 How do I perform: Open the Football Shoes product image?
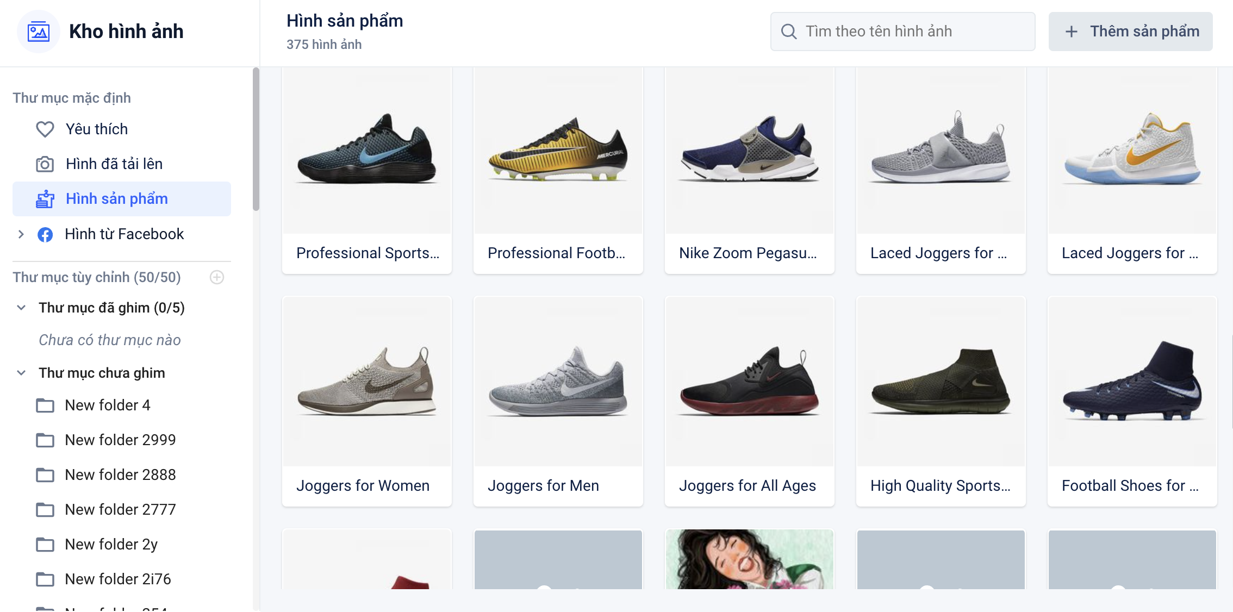click(x=1132, y=382)
